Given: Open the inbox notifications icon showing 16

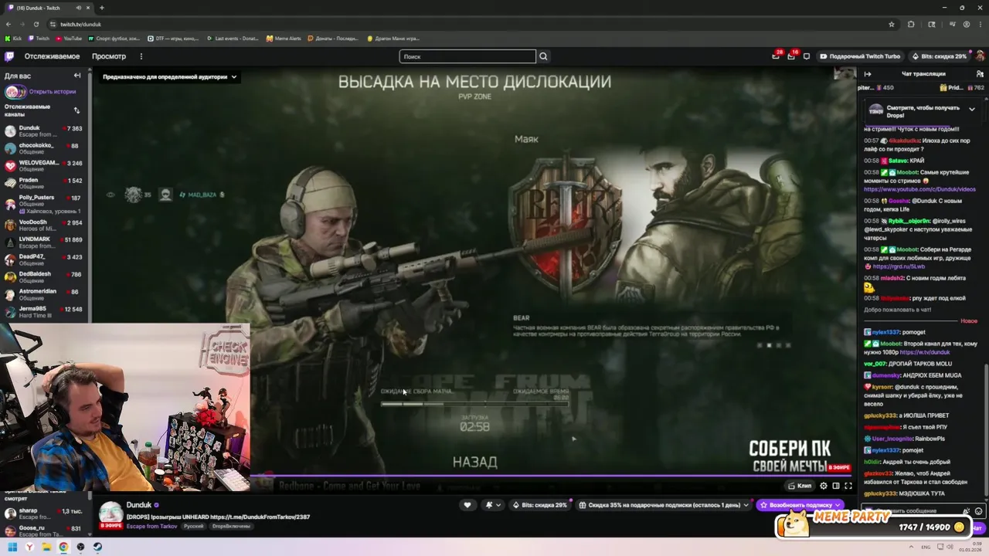Looking at the screenshot, I should click(x=791, y=56).
